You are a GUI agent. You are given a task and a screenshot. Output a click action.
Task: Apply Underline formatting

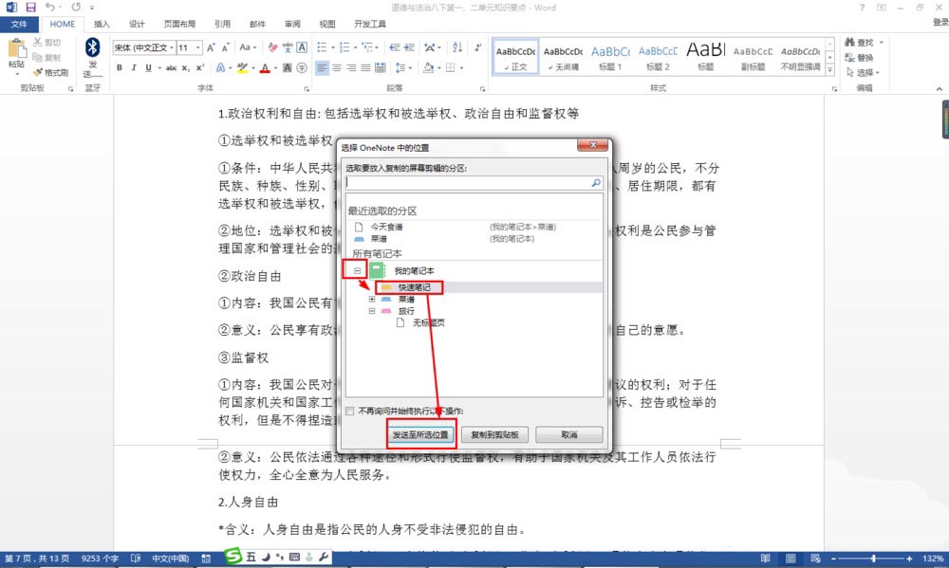pyautogui.click(x=148, y=67)
